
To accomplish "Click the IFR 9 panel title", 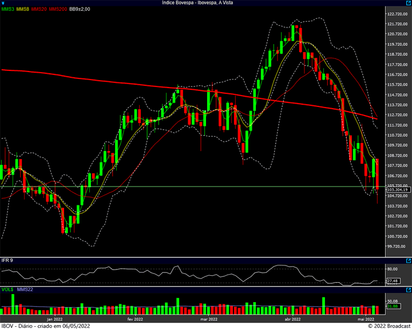I will [x=7, y=260].
